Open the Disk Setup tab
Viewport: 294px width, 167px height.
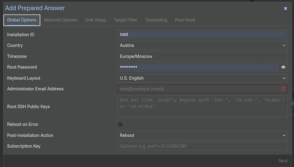pyautogui.click(x=95, y=20)
